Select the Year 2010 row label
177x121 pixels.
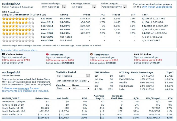(47, 29)
